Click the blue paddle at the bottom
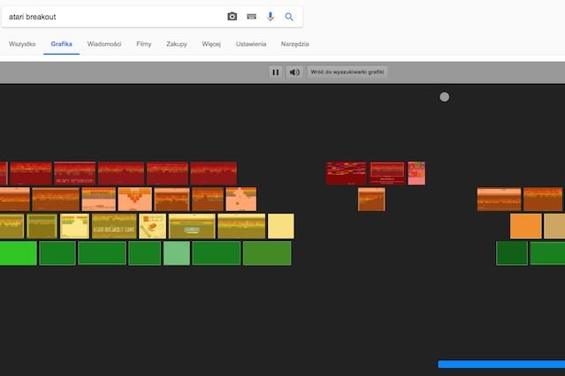 [x=500, y=364]
